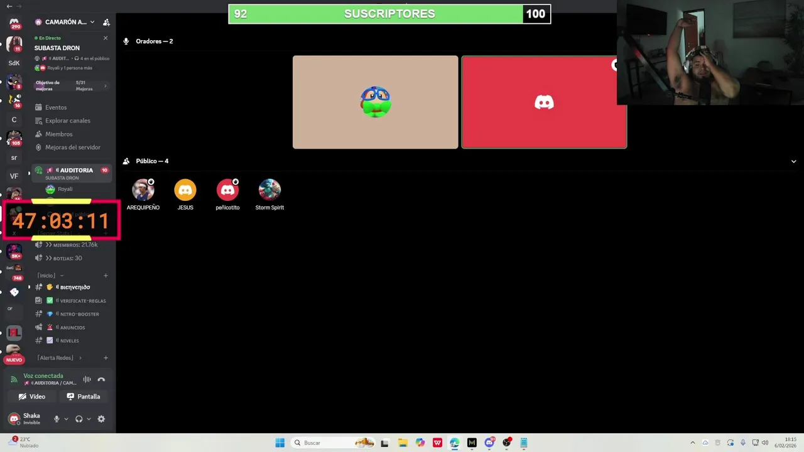Viewport: 804px width, 452px height.
Task: Expand the CAMARÓN server name dropdown
Action: click(x=92, y=22)
